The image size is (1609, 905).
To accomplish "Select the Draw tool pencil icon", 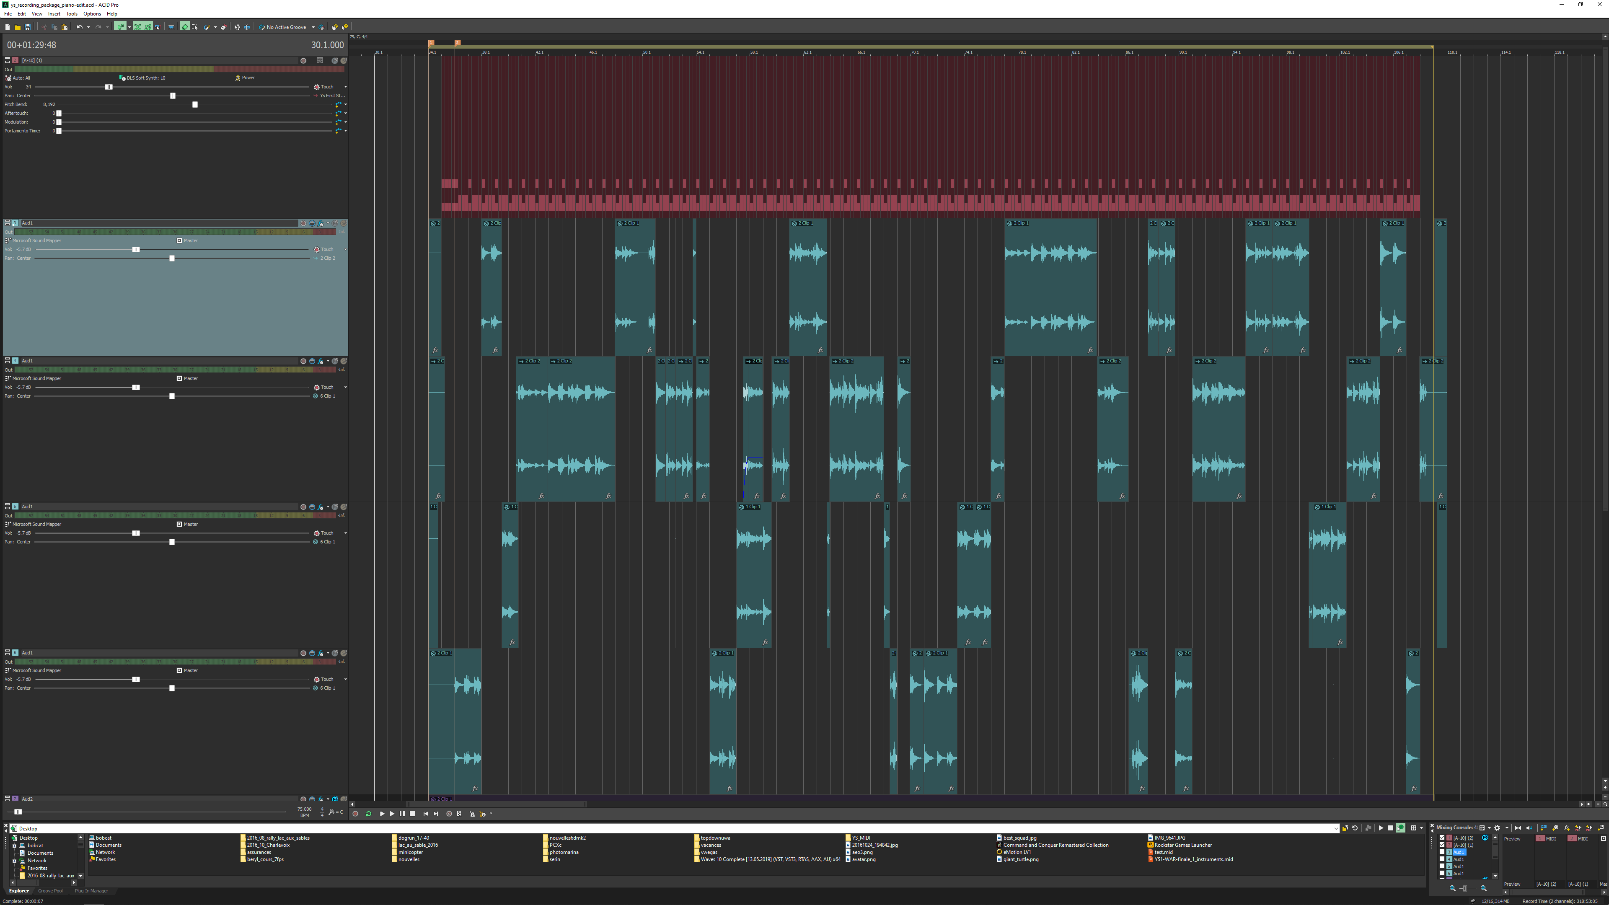I will click(185, 27).
